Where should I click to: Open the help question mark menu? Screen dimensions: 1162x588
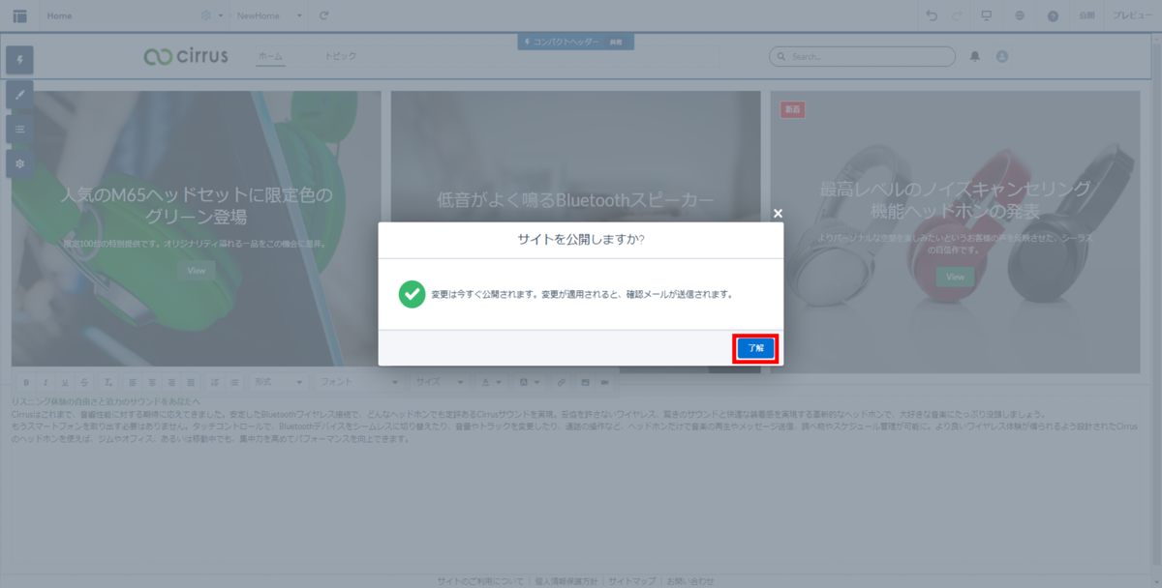[x=1053, y=15]
